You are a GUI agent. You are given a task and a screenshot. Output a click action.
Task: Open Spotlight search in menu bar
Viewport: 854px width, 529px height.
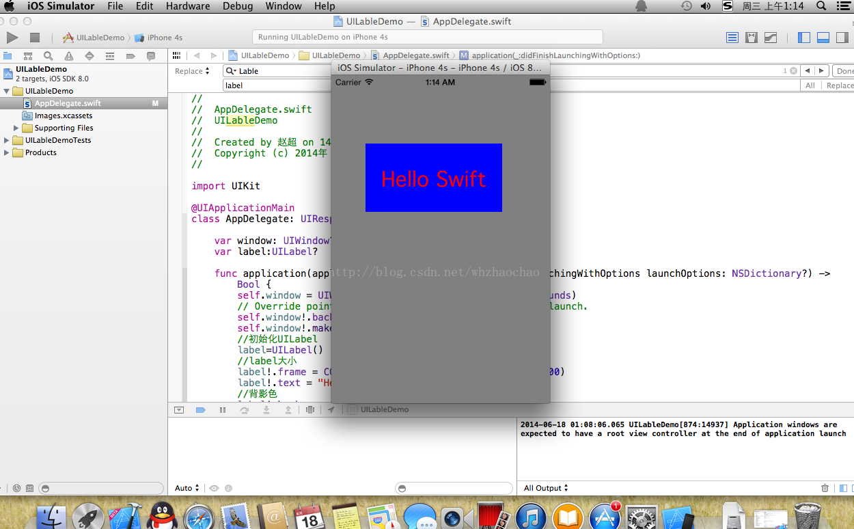click(822, 6)
